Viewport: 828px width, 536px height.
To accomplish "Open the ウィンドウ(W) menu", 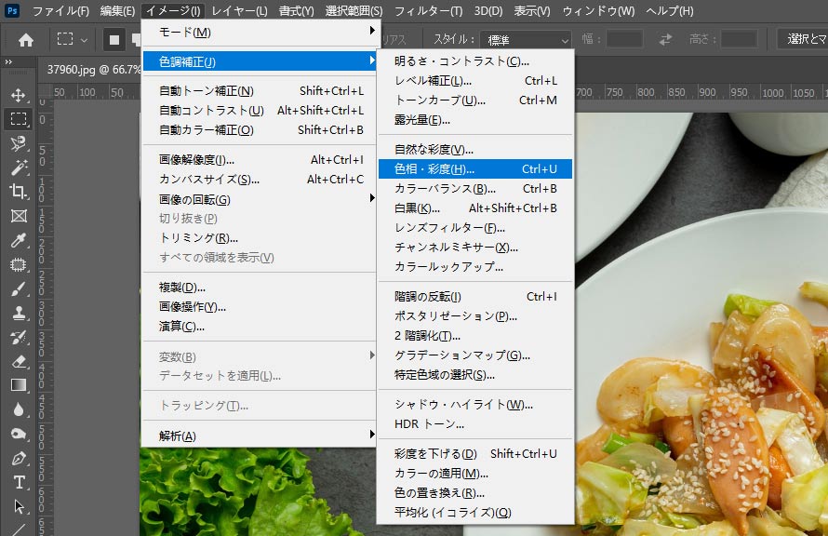I will point(598,11).
